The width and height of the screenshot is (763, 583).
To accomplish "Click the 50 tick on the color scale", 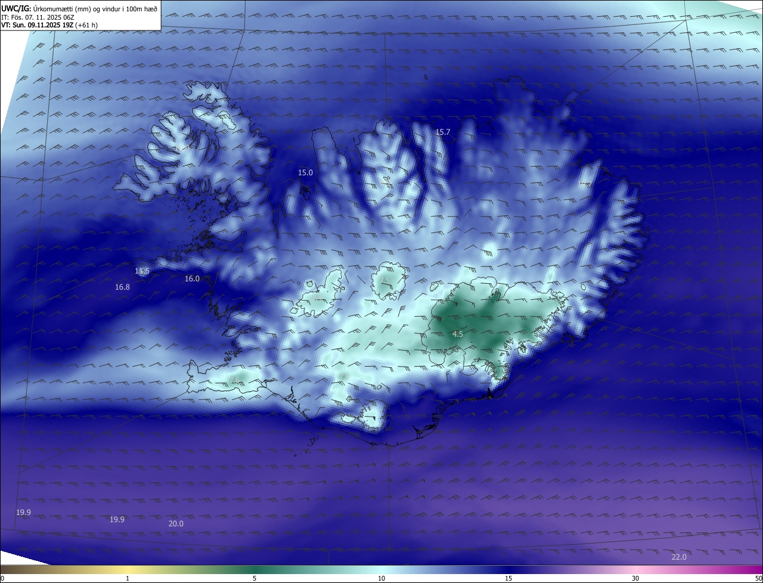I will pos(758,578).
